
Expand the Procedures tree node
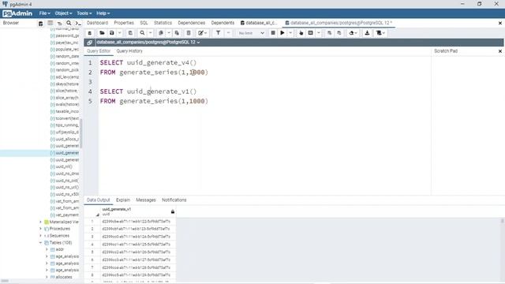(x=40, y=229)
